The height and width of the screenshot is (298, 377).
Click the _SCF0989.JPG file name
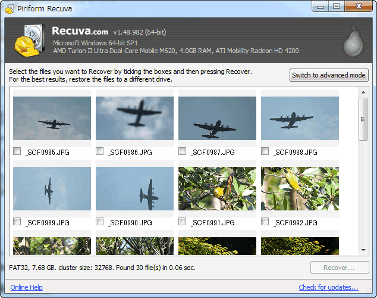(48, 222)
